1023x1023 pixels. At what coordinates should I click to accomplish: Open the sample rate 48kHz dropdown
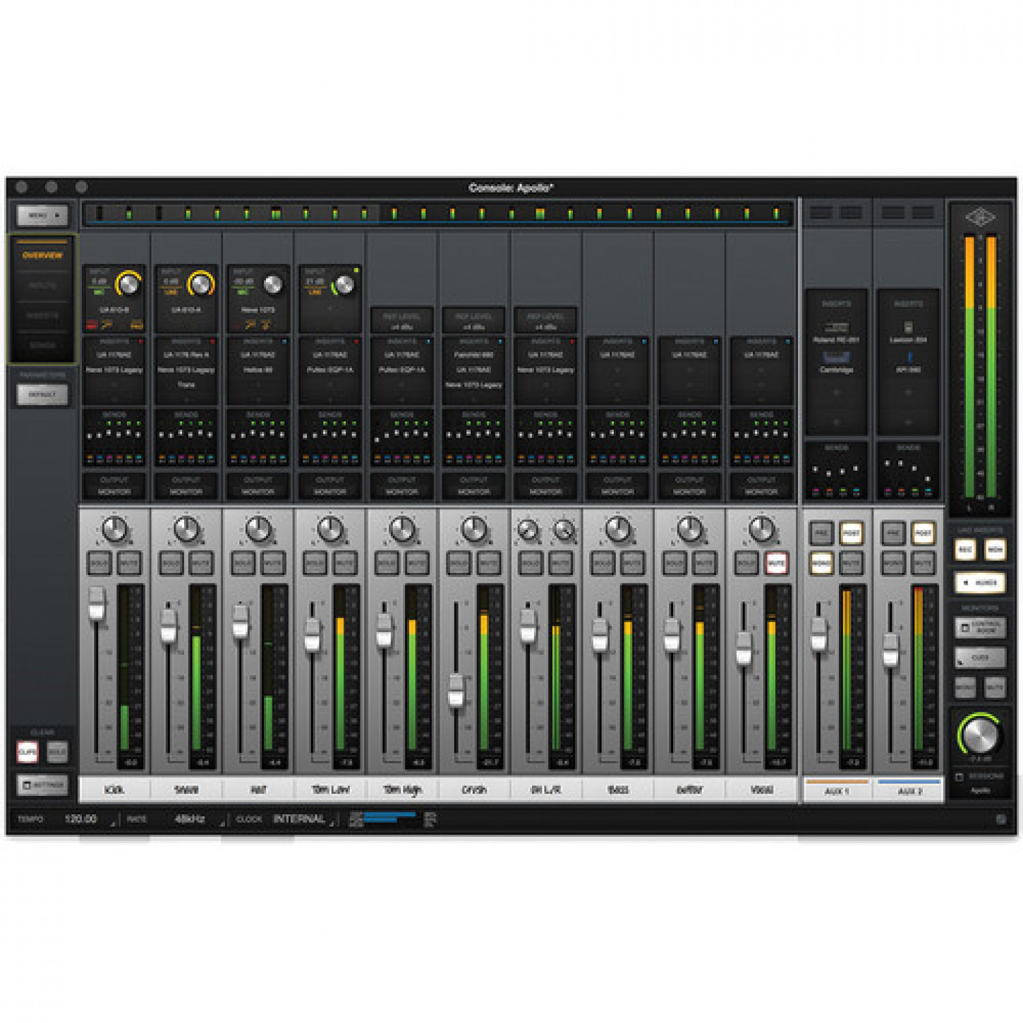pyautogui.click(x=190, y=819)
